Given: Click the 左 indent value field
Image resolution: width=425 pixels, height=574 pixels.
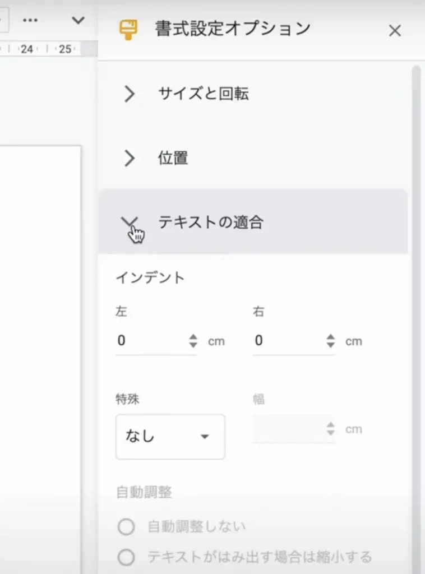Looking at the screenshot, I should pyautogui.click(x=151, y=341).
